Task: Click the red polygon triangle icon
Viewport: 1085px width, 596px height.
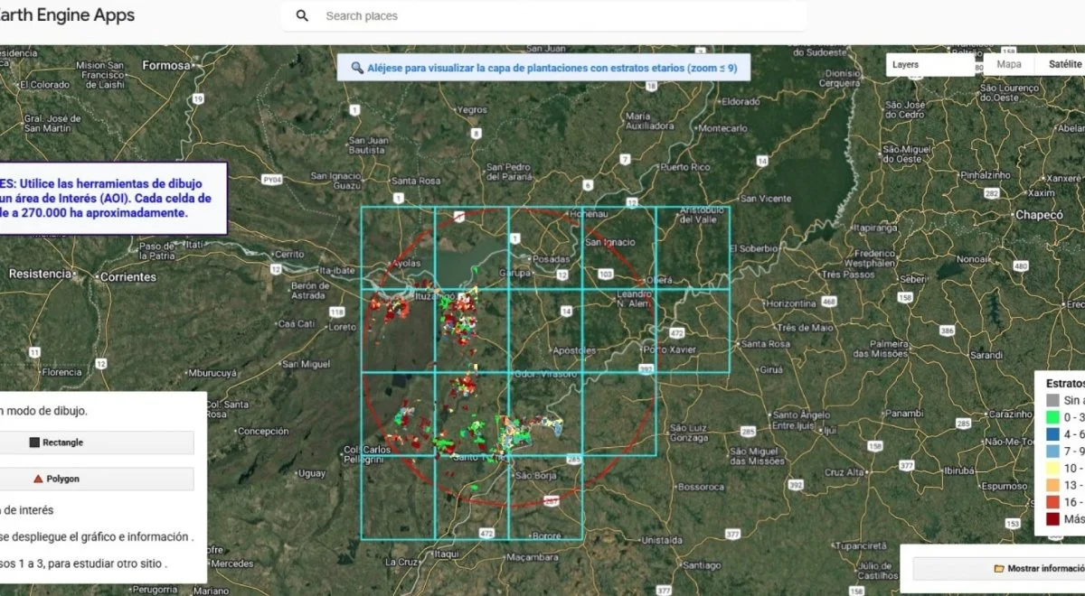Action: (38, 479)
